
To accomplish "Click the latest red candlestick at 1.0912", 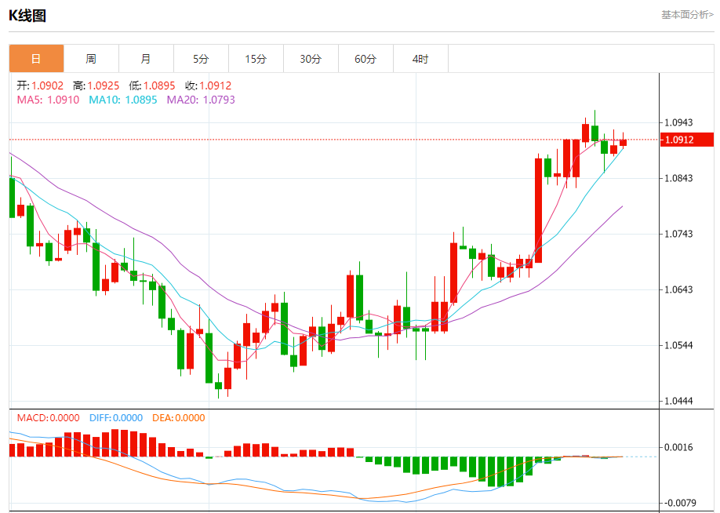I will click(623, 143).
